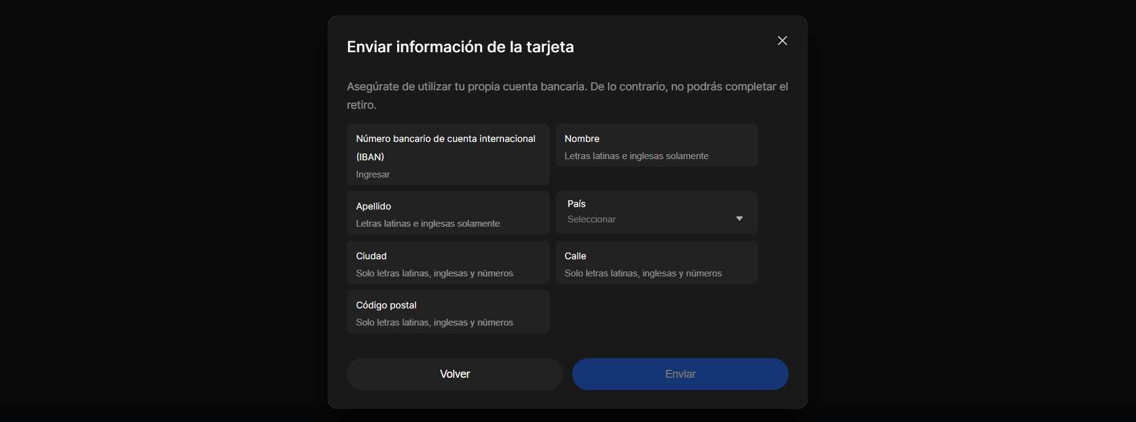Select the Apellido text field
Viewport: 1136px width, 422px height.
(x=448, y=224)
